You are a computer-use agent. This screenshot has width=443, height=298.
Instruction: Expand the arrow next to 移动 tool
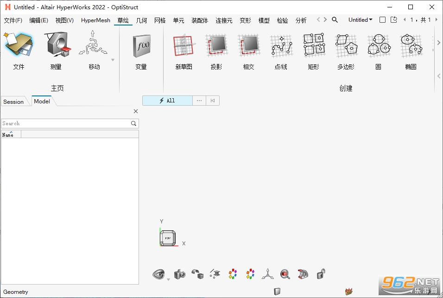click(113, 60)
